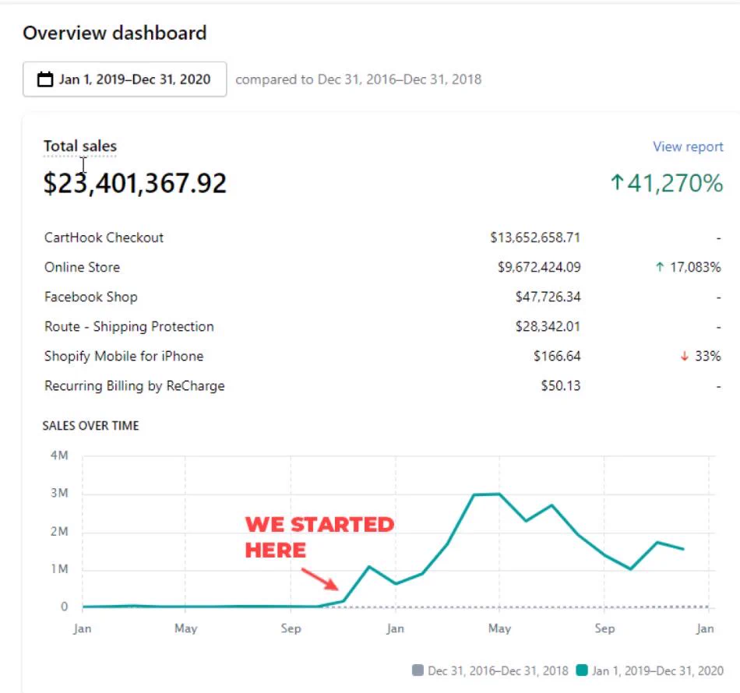Click the red down arrow beside 33%
This screenshot has height=693, width=740.
coord(685,356)
